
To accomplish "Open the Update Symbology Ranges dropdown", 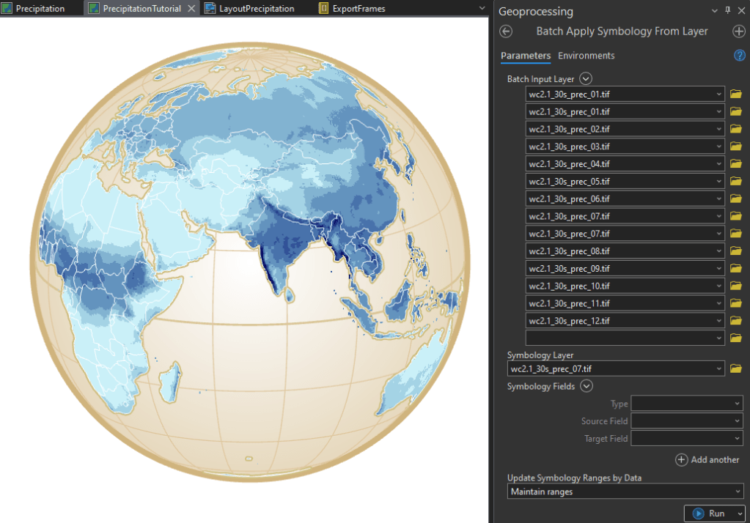I will (x=625, y=492).
